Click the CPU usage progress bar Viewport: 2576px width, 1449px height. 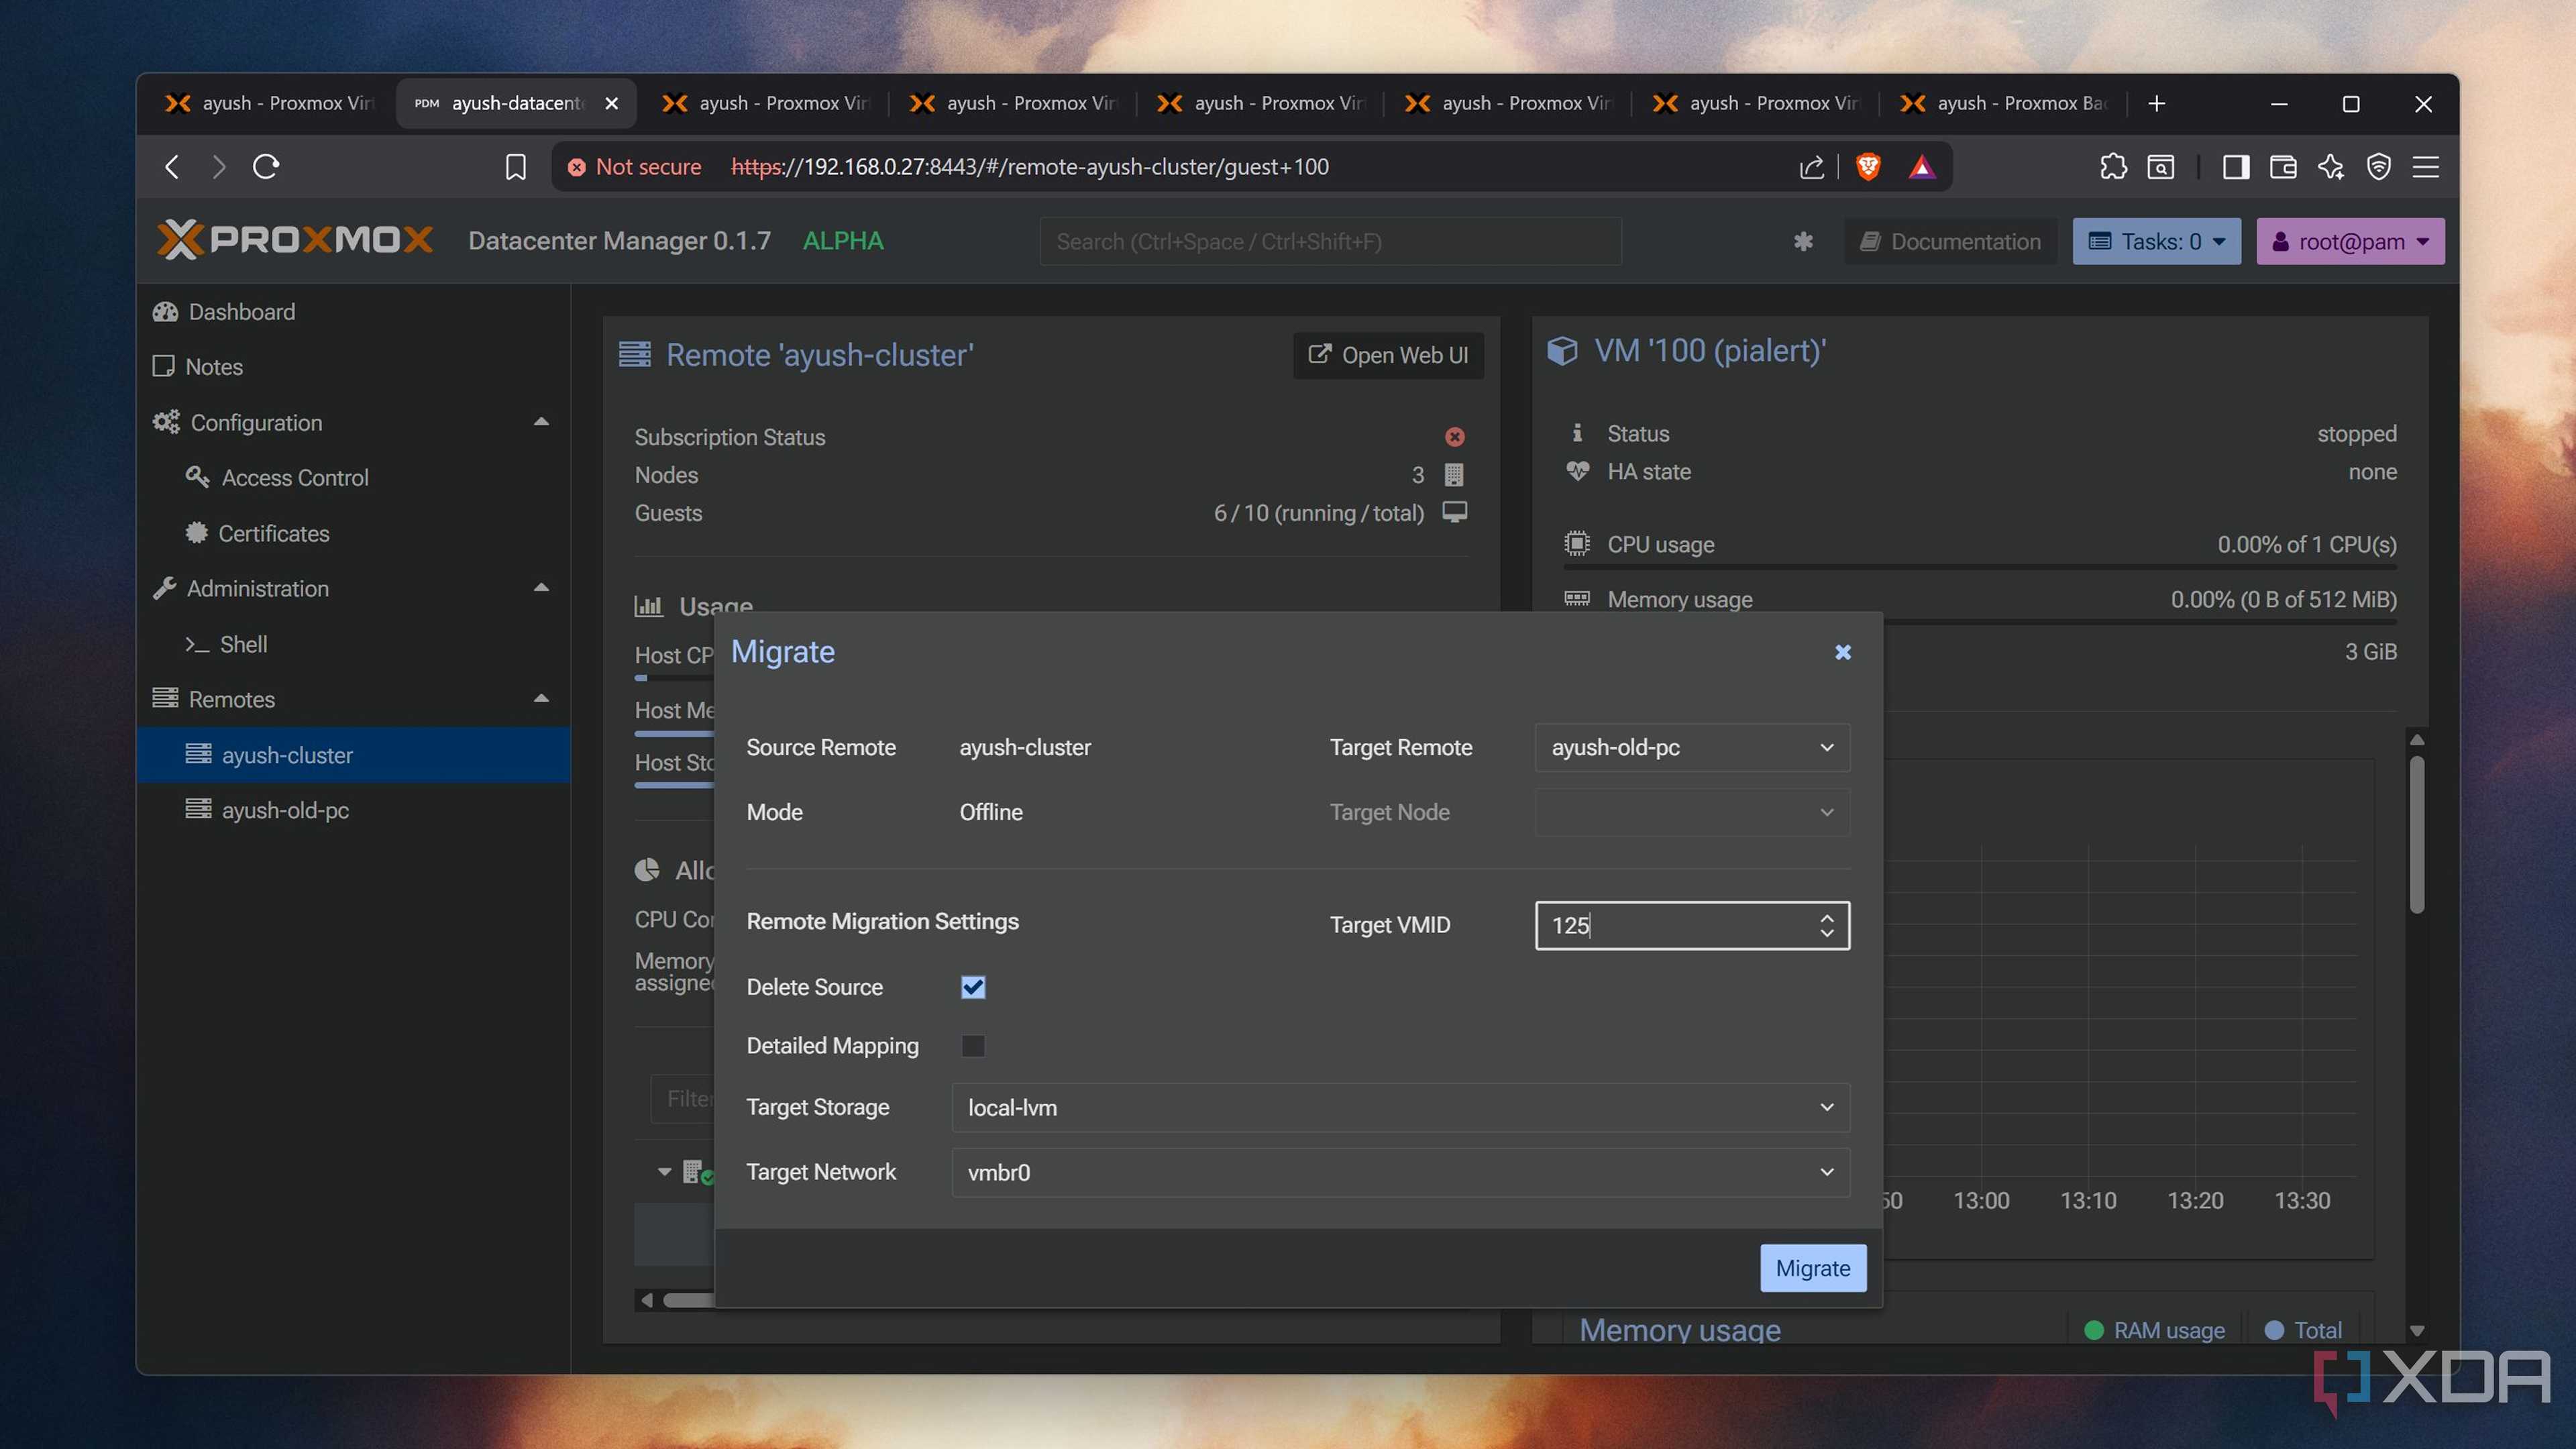click(x=1980, y=567)
